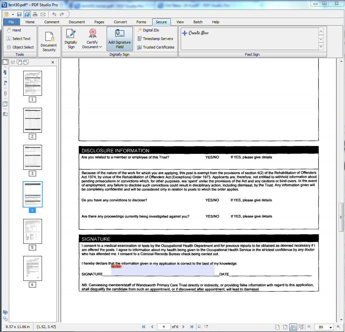Go to the next page
The image size is (345, 332).
[x=183, y=326]
